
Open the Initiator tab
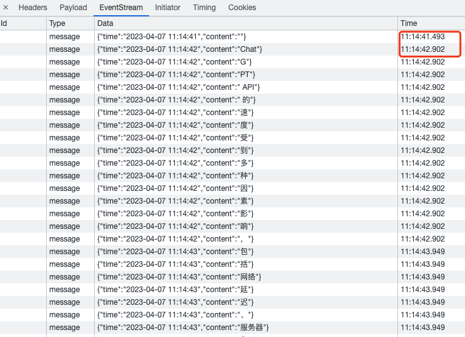[167, 8]
